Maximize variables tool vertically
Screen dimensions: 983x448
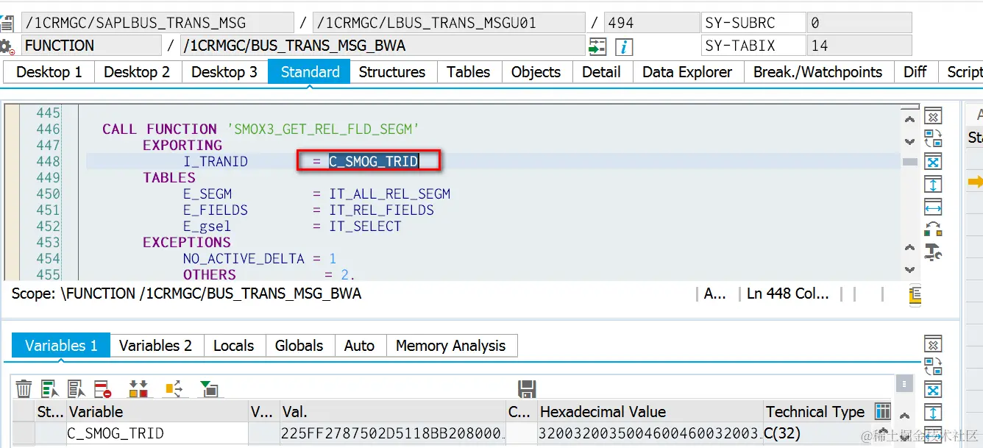point(933,413)
